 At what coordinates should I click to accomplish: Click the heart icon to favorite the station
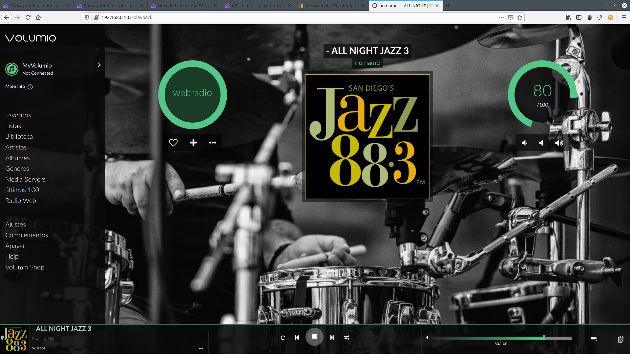click(x=173, y=142)
